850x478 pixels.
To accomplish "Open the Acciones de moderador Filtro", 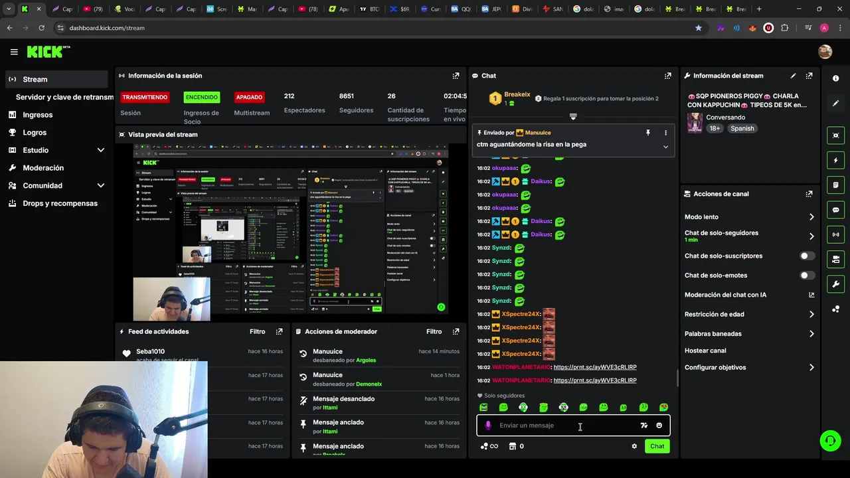I will [x=434, y=331].
